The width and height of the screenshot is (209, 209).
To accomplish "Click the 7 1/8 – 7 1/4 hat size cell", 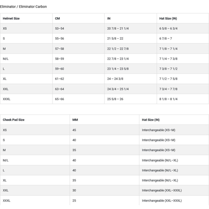I will click(x=168, y=49).
